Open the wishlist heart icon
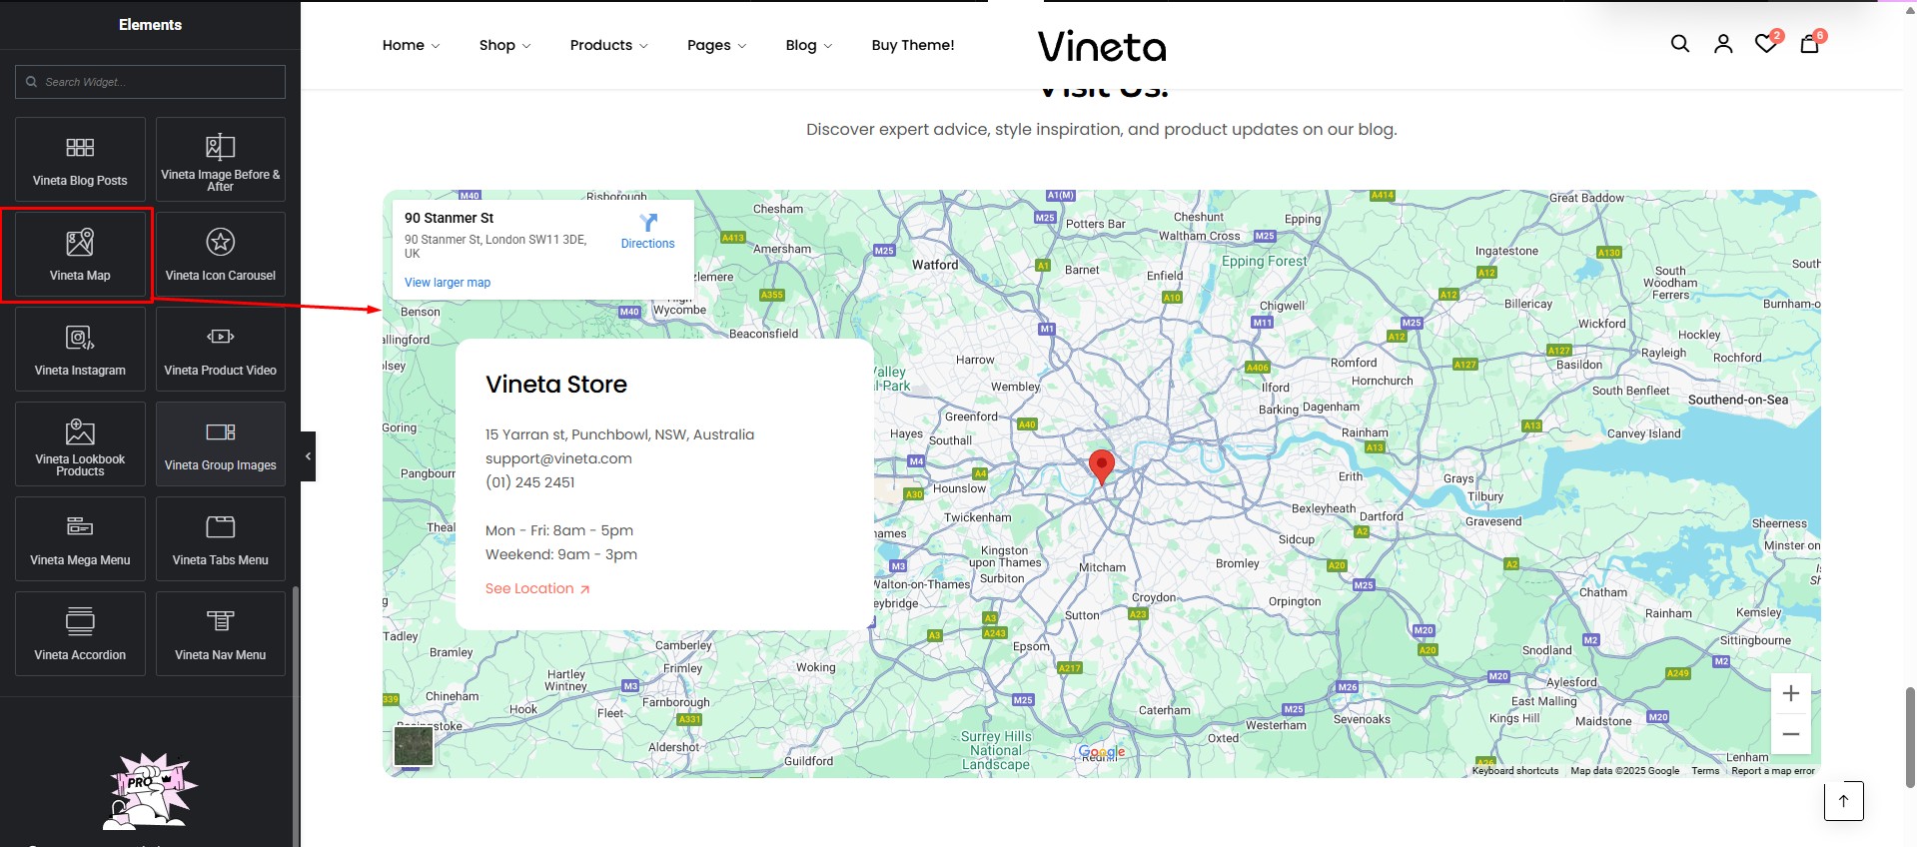The height and width of the screenshot is (847, 1917). coord(1766,43)
